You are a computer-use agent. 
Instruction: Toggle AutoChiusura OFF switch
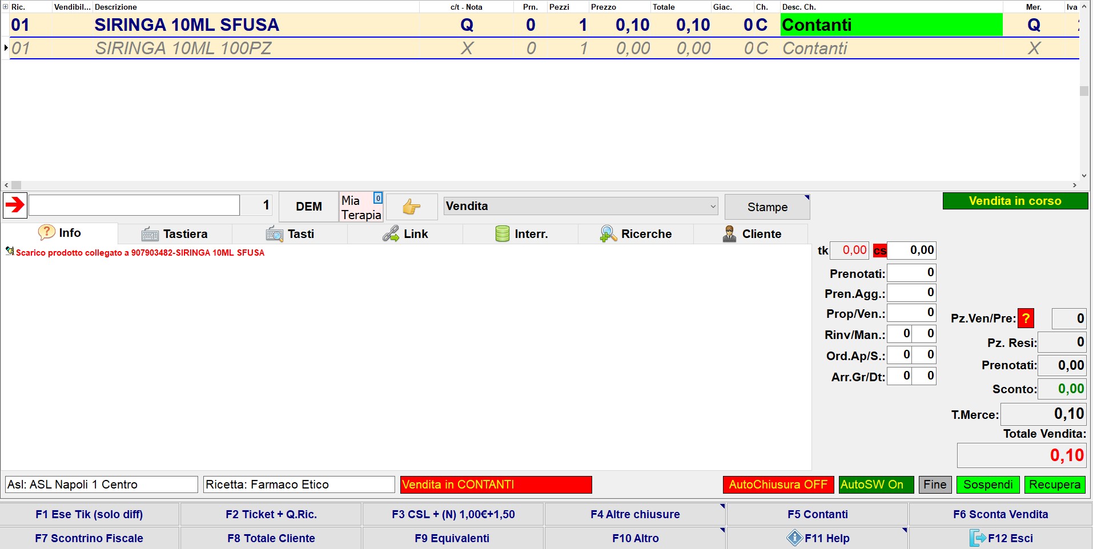pyautogui.click(x=778, y=485)
